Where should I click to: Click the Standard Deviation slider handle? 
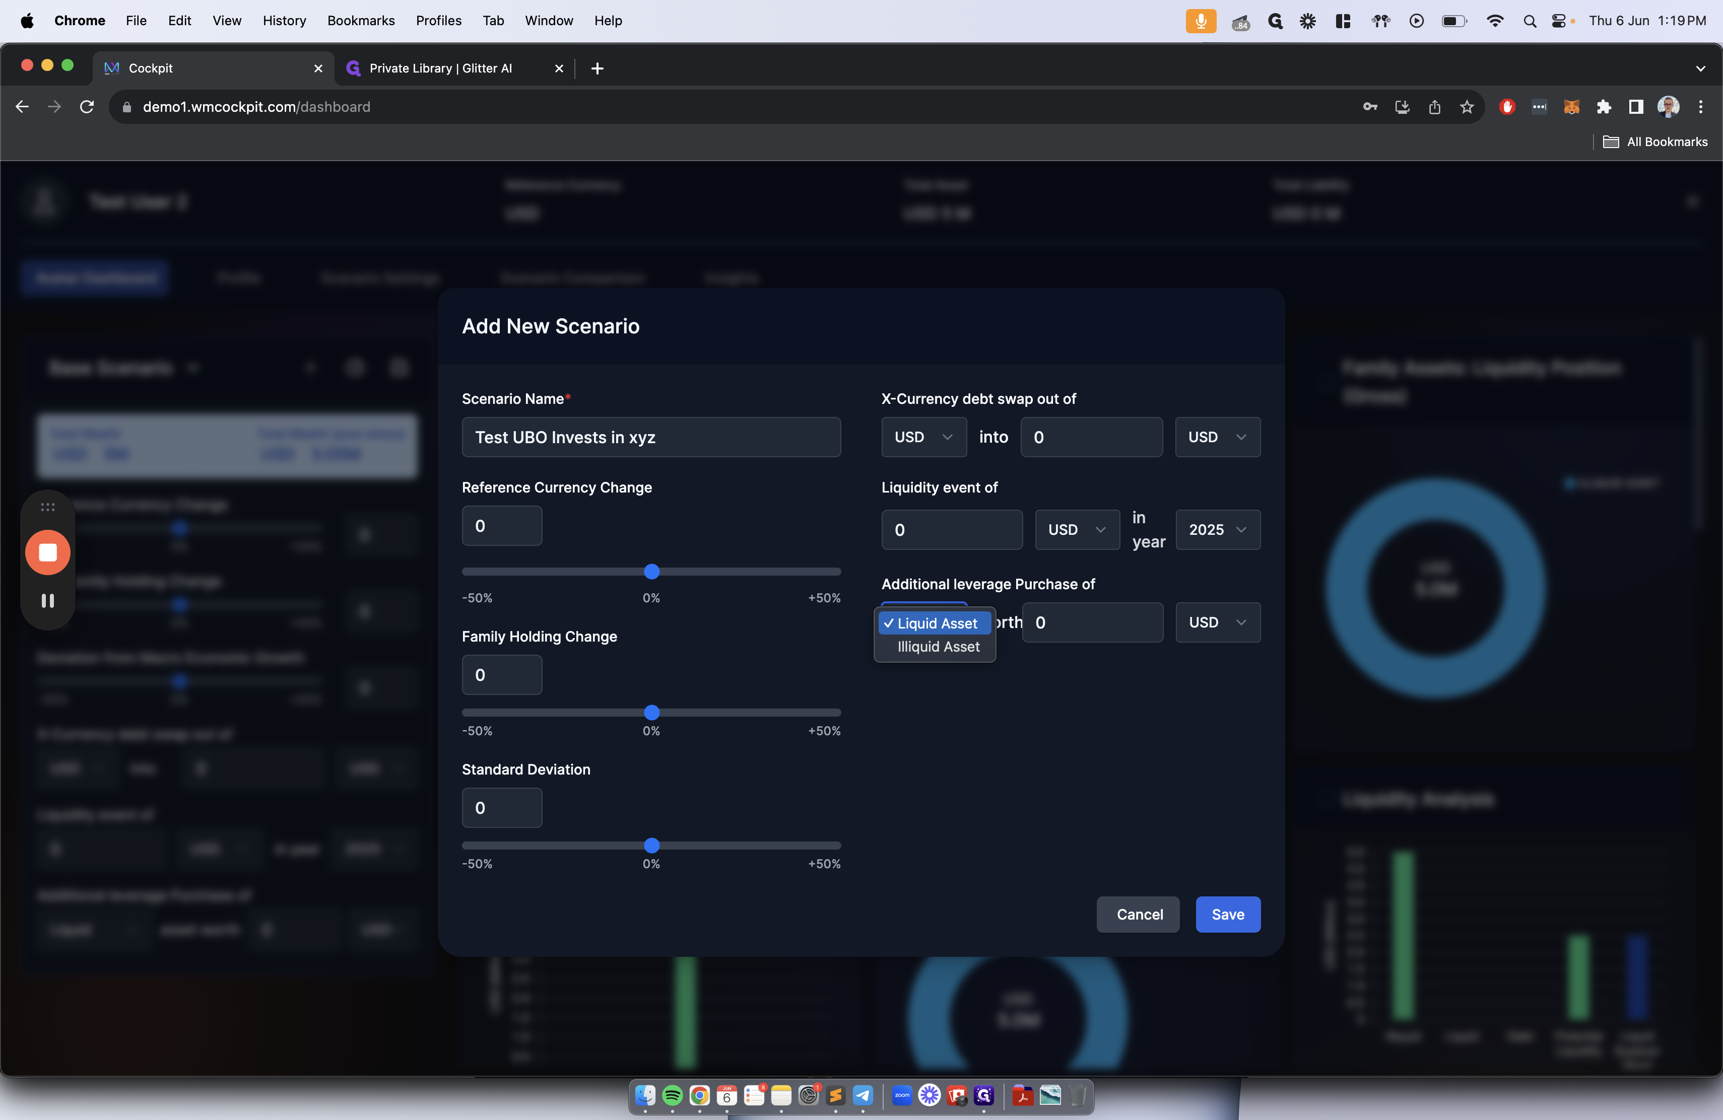point(651,845)
